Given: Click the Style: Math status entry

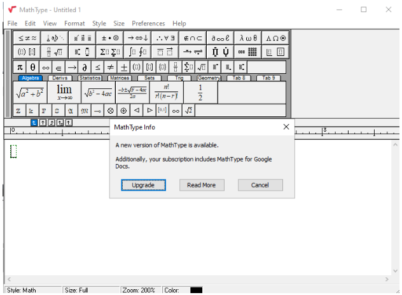Looking at the screenshot, I should click(33, 290).
